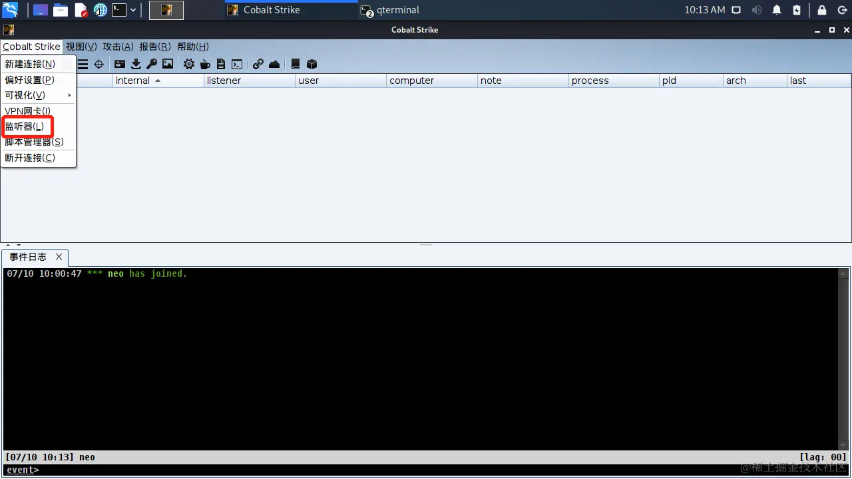Launch the text editor taskbar icon
The height and width of the screenshot is (479, 852).
[x=81, y=10]
